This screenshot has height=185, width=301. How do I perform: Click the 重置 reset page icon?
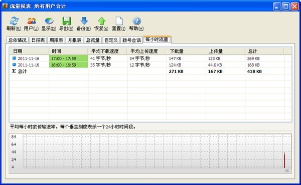point(119,21)
